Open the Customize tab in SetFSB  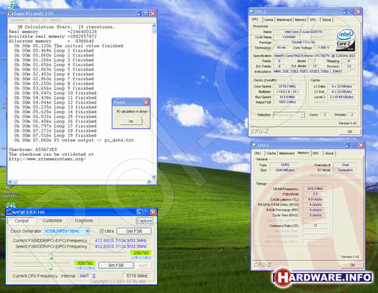(x=52, y=220)
